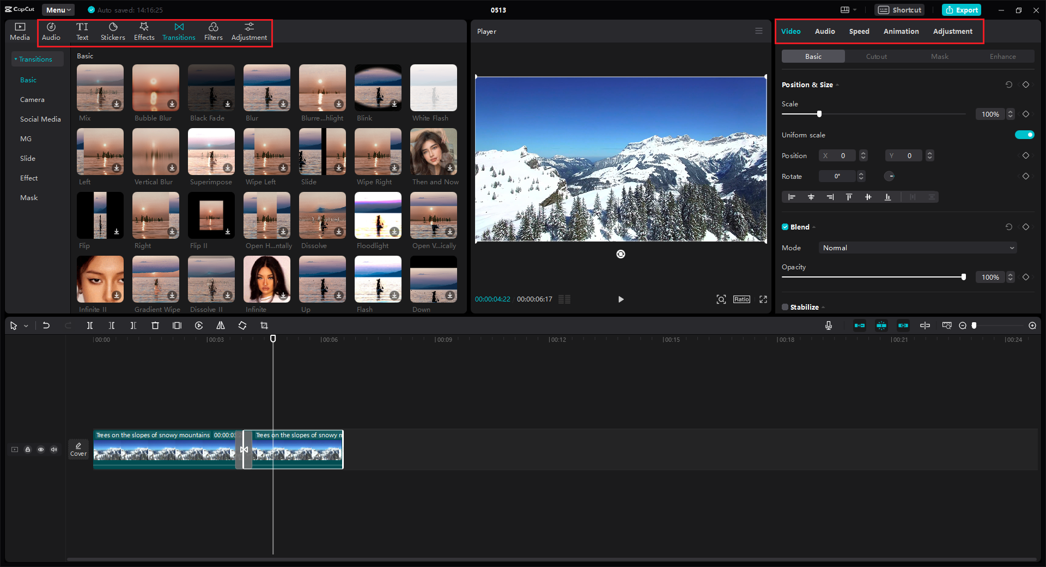The width and height of the screenshot is (1046, 567).
Task: Click the Undo icon above the timeline
Action: pyautogui.click(x=46, y=325)
